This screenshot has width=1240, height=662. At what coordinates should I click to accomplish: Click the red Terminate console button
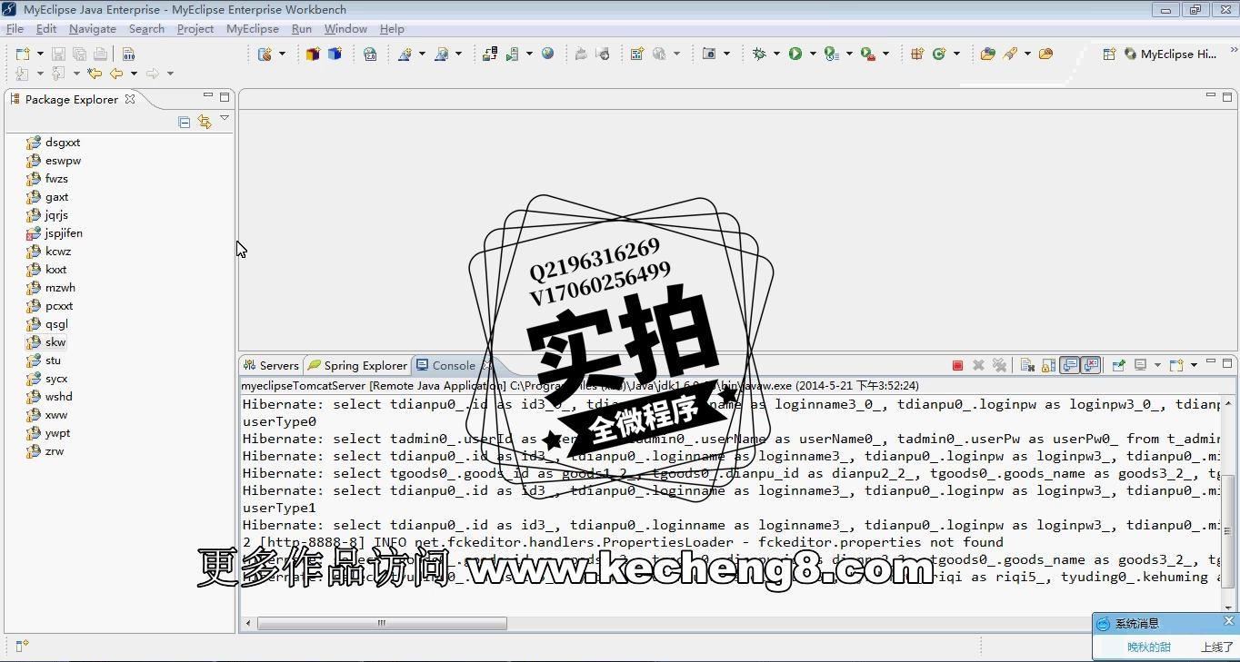957,365
